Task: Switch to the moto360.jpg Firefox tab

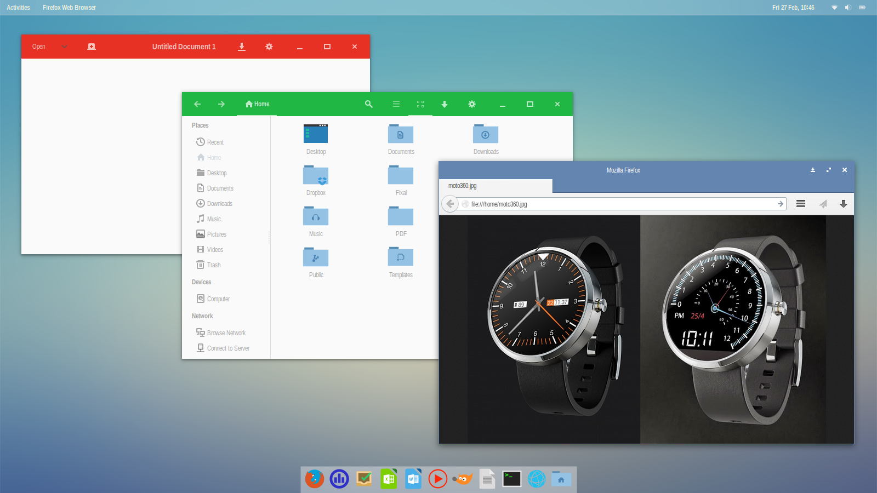Action: (x=496, y=186)
